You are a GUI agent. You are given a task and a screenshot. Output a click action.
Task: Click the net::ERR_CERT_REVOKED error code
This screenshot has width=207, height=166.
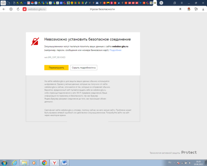pos(55,57)
